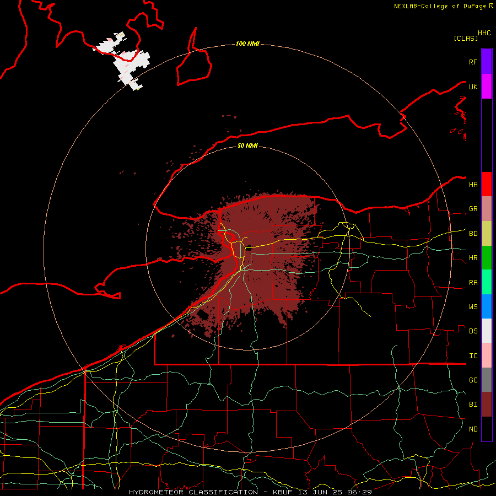This screenshot has height=496, width=496.
Task: Click the RA light green legend swatch
Action: (487, 282)
